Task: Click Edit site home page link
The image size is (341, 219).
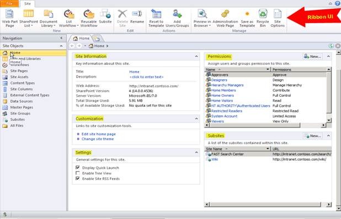Action: 99,134
